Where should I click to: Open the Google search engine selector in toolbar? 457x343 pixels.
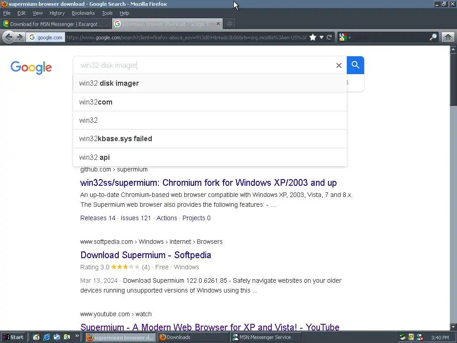(x=345, y=38)
